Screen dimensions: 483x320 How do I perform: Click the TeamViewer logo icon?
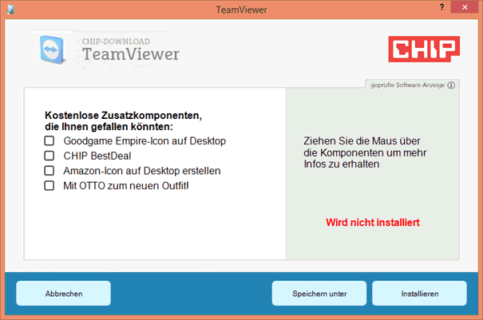(x=53, y=49)
